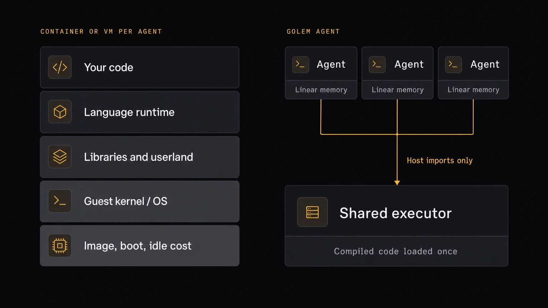Click the 'Host imports only' label
This screenshot has height=308, width=548.
coord(440,161)
